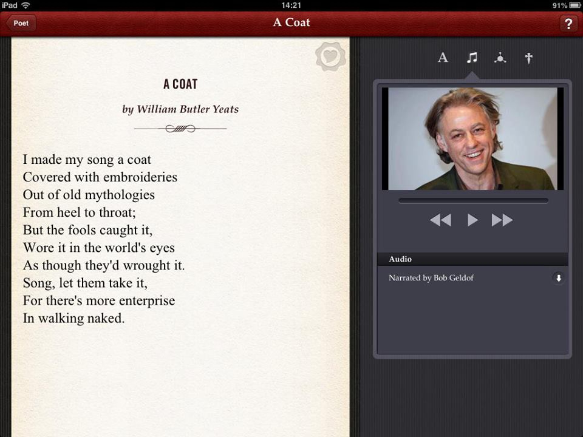Tap the heart favorite badge on the poem
This screenshot has width=583, height=437.
tap(330, 57)
